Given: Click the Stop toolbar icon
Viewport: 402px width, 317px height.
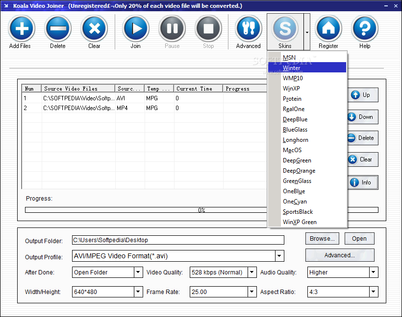Looking at the screenshot, I should click(x=208, y=29).
